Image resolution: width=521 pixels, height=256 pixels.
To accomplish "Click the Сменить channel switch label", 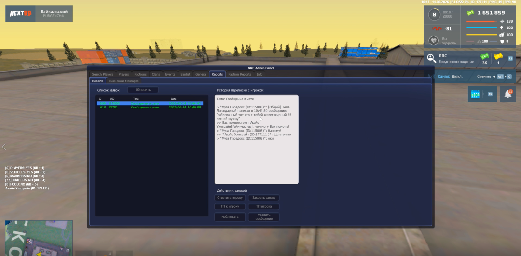I will tap(484, 76).
